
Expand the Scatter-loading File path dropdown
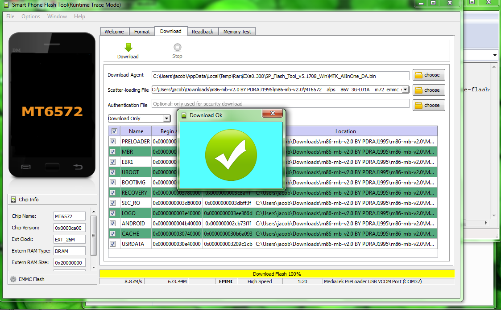click(x=405, y=90)
